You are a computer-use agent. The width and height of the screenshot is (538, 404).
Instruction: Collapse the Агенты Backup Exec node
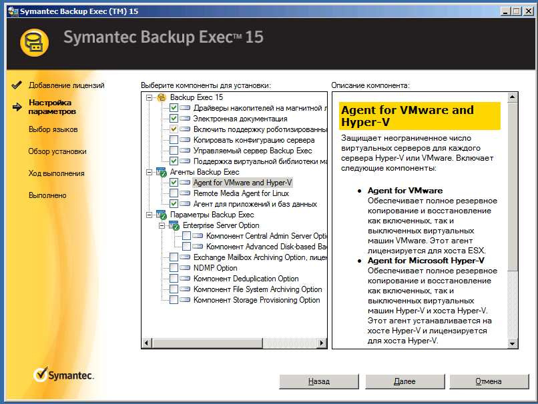(150, 172)
